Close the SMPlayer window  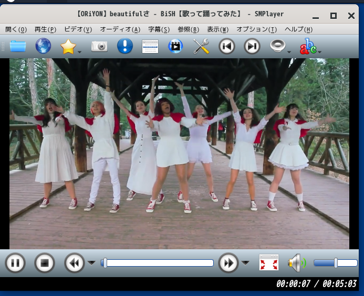(x=351, y=16)
